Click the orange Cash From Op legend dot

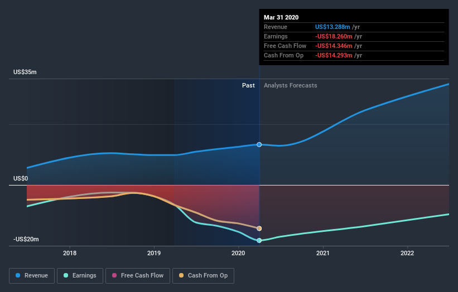point(181,275)
